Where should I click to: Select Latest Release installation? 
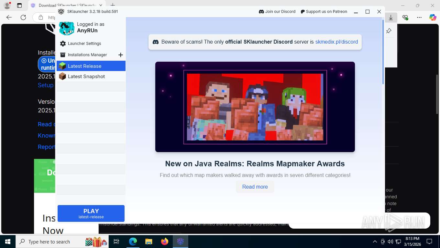click(91, 66)
